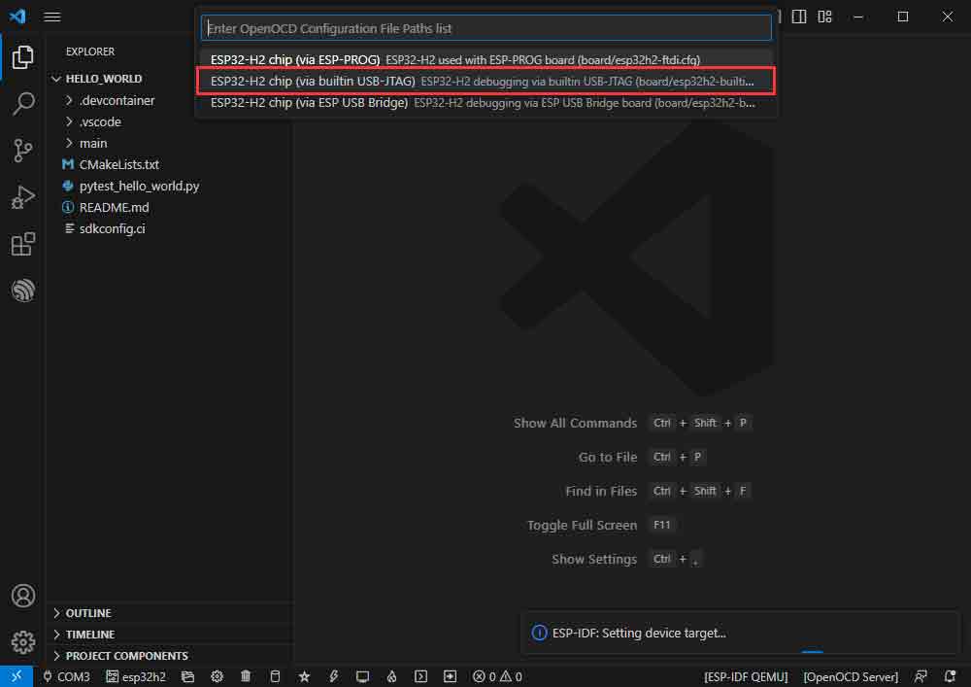Open the Search view in the activity bar
971x687 pixels.
[23, 103]
